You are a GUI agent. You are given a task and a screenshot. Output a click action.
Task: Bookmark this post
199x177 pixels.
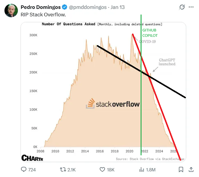click(x=181, y=170)
